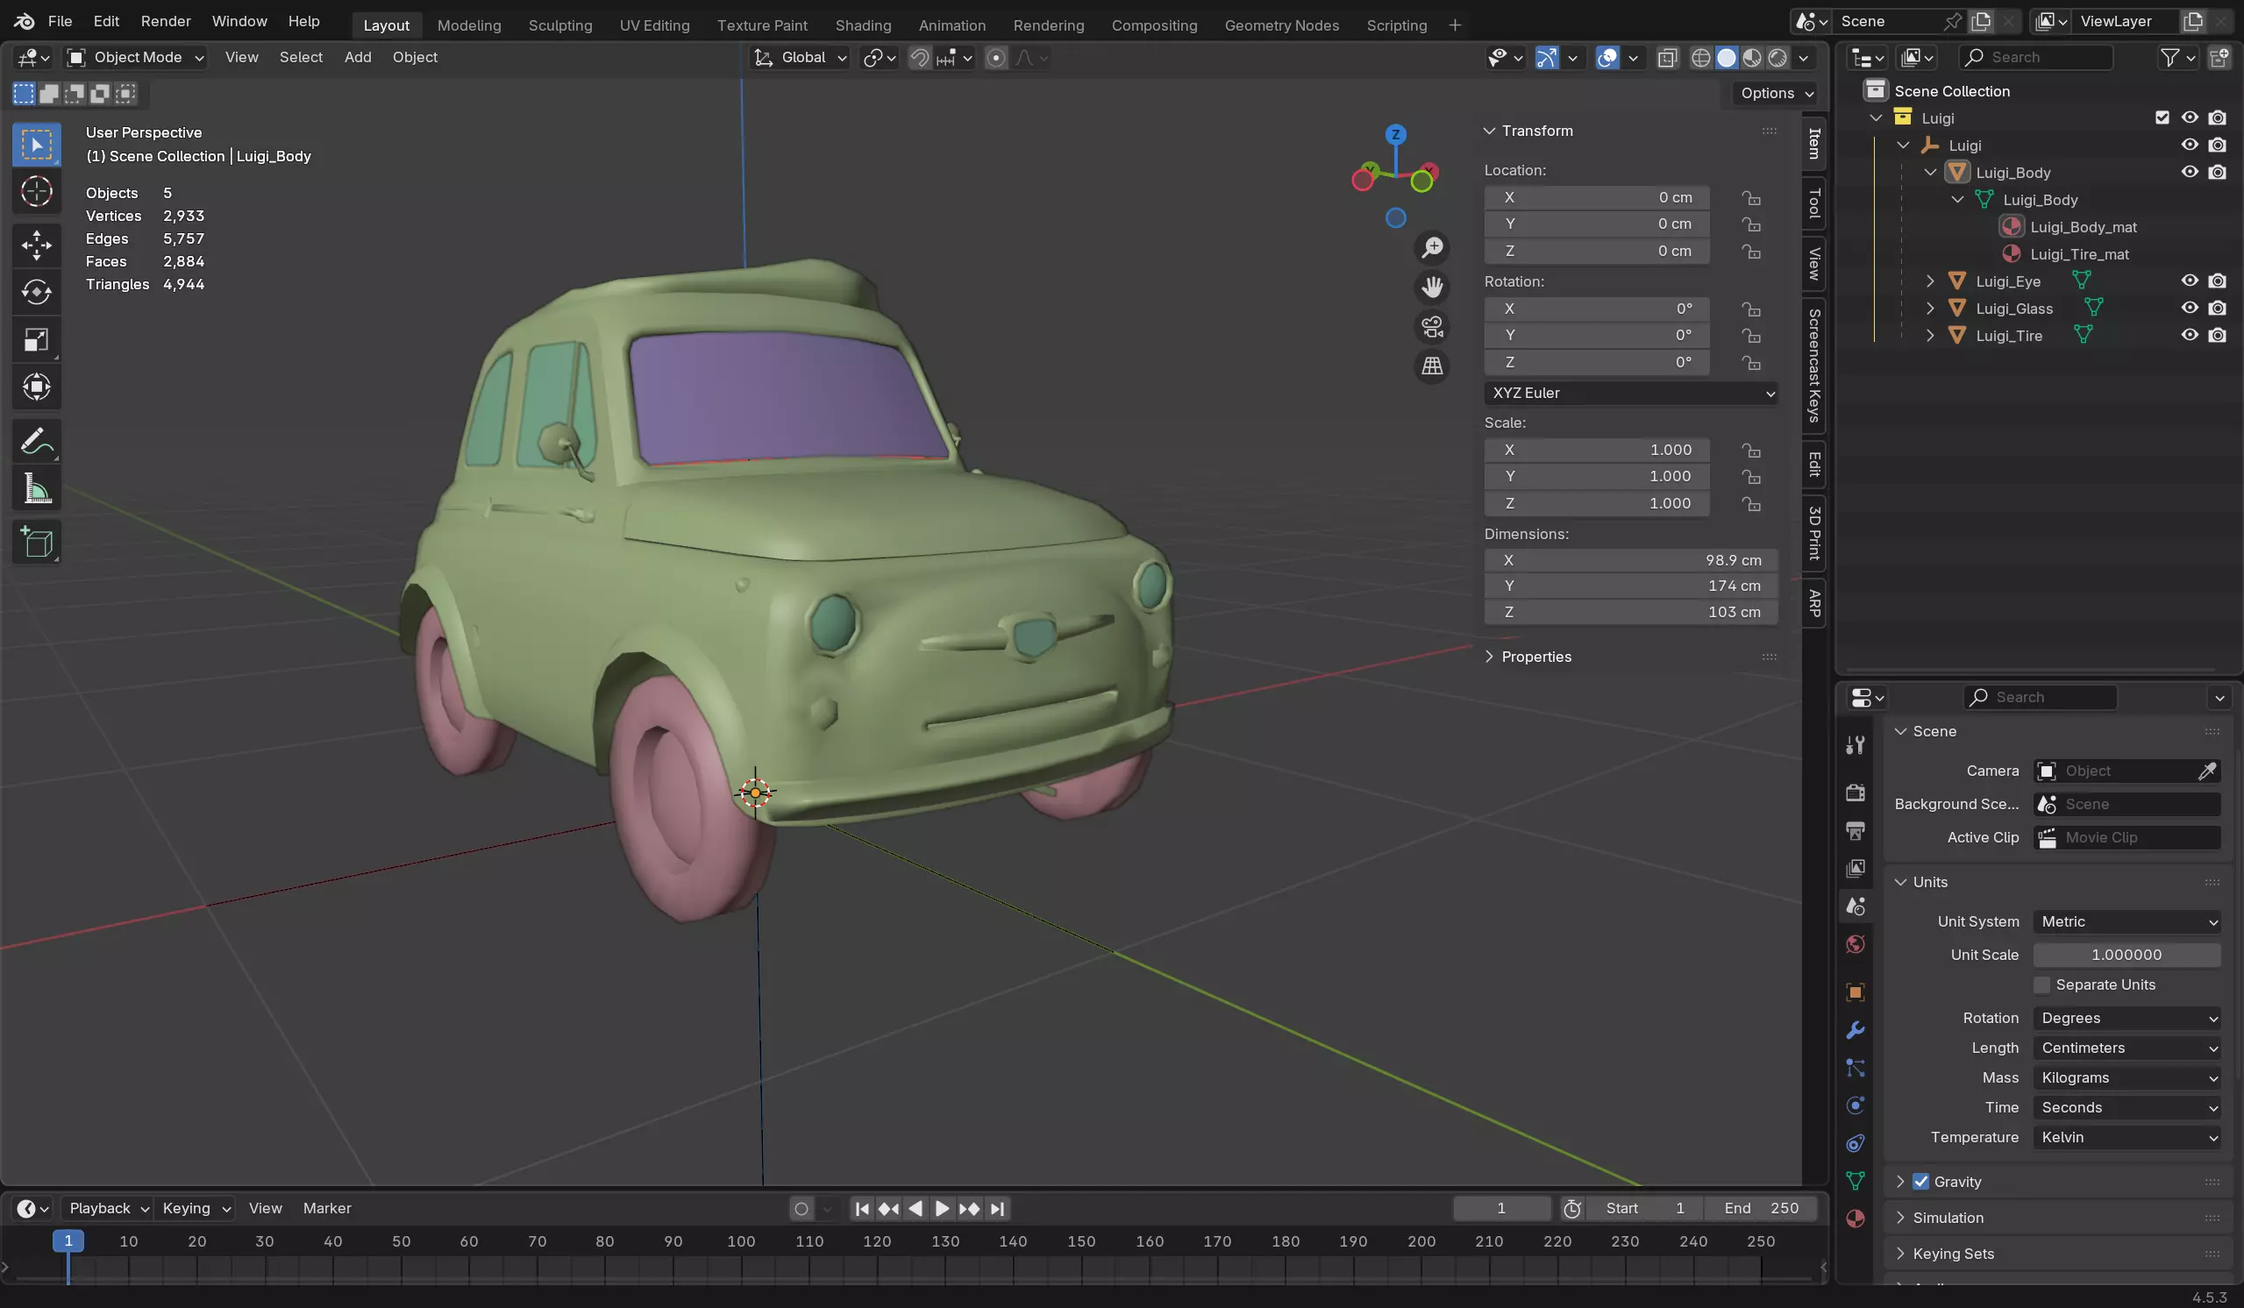Toggle the camera view icon
The image size is (2244, 1308).
(1432, 327)
